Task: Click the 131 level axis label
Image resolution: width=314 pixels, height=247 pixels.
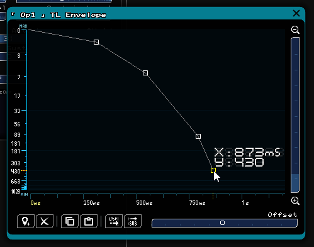Action: [x=16, y=144]
